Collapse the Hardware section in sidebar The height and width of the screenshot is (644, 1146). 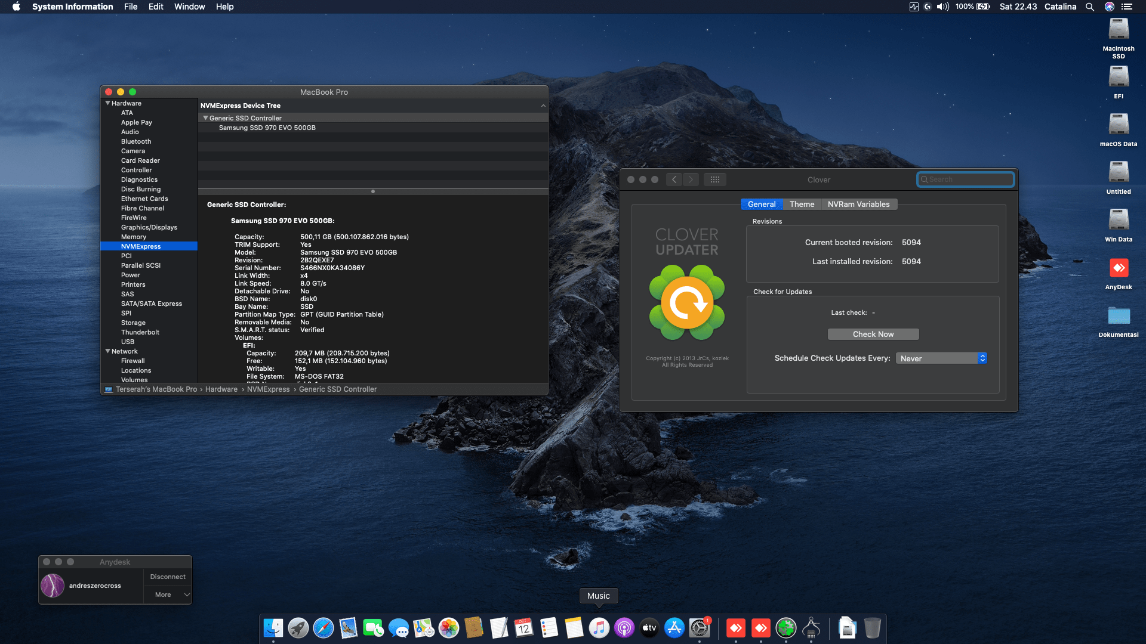(x=108, y=103)
